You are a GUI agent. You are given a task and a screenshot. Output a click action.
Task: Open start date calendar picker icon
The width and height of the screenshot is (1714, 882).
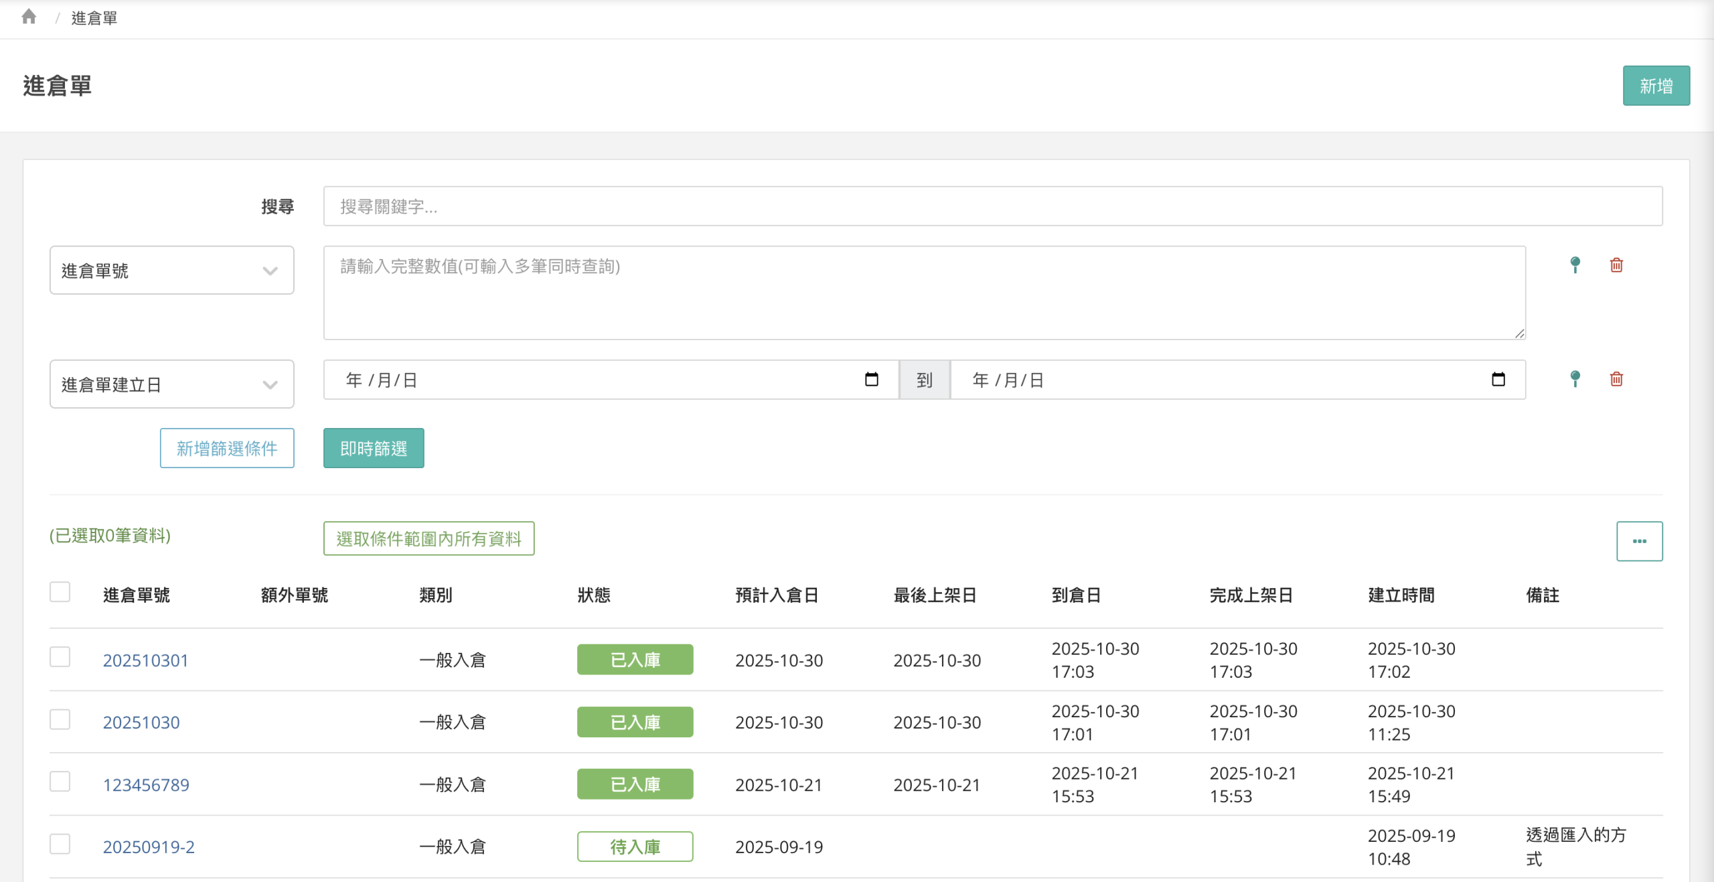[x=871, y=380]
